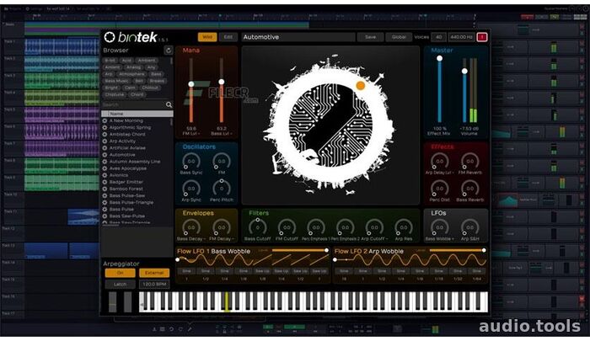Open the Bass Decay assignment dropdown
The width and height of the screenshot is (590, 341).
(x=192, y=240)
